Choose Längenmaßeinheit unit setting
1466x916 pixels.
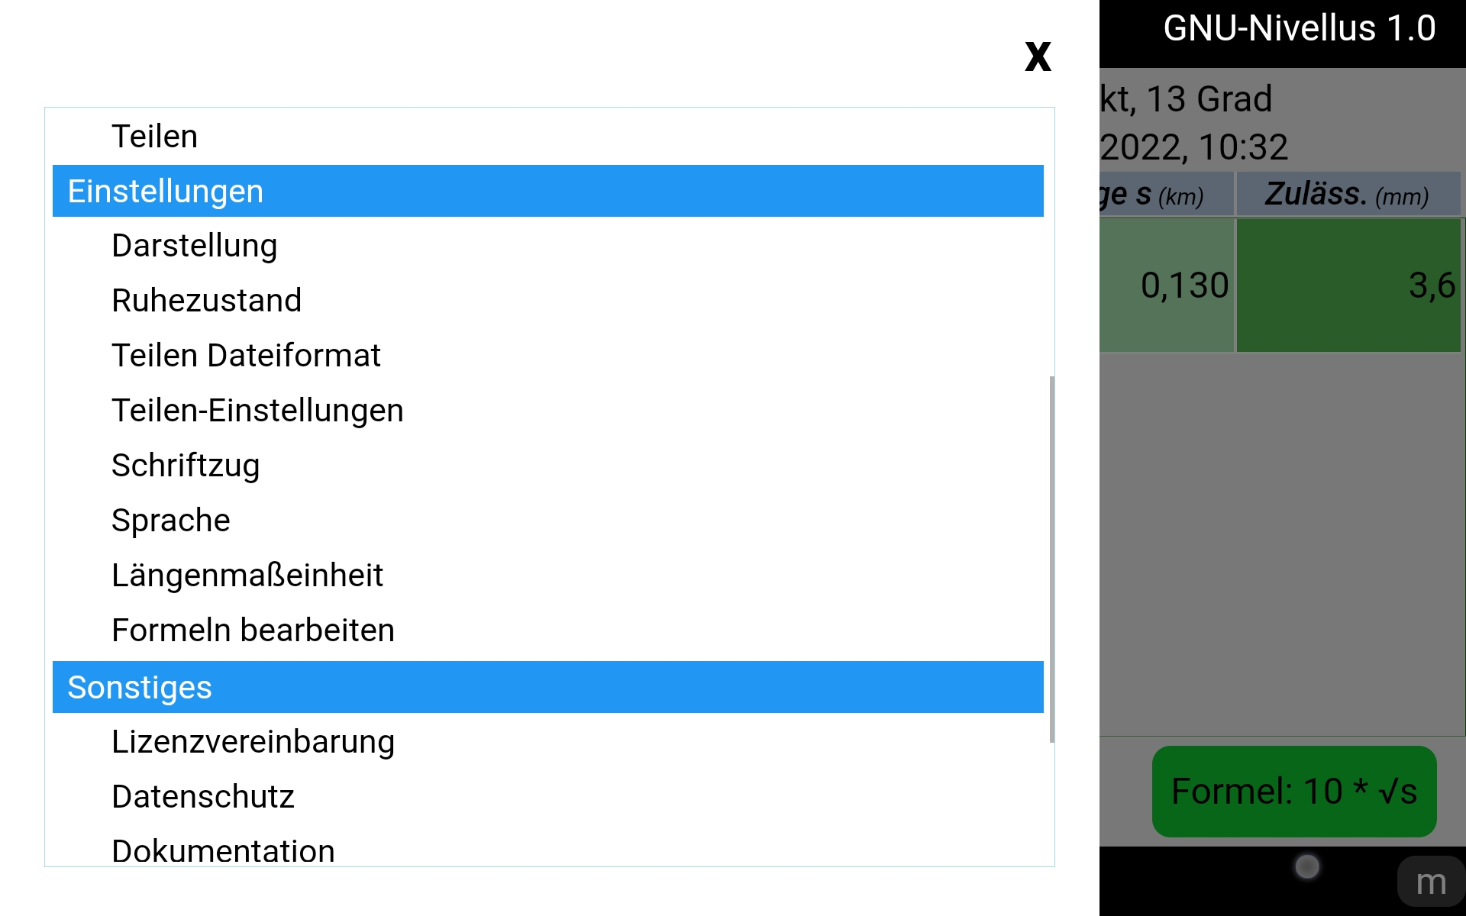click(247, 576)
